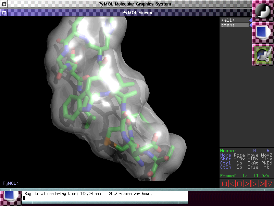Open the diamond menu beside trans
The width and height of the screenshot is (274, 206).
pos(250,25)
